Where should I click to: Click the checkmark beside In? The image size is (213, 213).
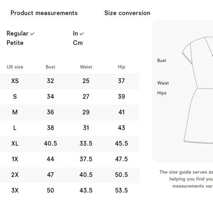tap(82, 34)
